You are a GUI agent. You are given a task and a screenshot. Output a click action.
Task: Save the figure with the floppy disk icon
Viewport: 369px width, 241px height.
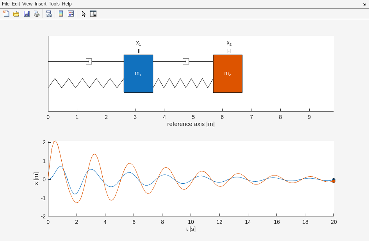pyautogui.click(x=27, y=14)
